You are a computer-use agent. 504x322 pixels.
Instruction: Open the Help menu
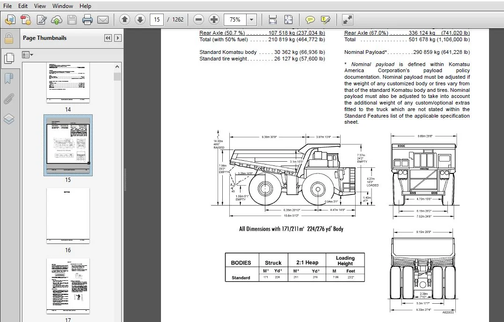(85, 6)
